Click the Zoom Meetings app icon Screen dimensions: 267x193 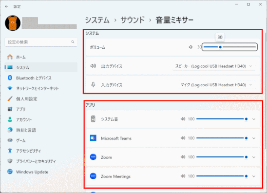tap(93, 176)
